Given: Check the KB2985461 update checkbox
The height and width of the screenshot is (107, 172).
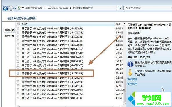Looking at the screenshot, I should (x=18, y=28).
